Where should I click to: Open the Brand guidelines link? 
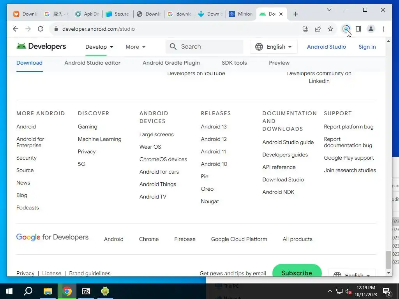coord(90,273)
